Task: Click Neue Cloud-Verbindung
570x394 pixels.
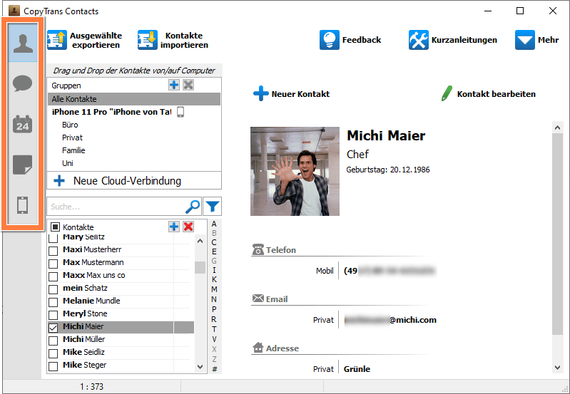Action: 134,180
